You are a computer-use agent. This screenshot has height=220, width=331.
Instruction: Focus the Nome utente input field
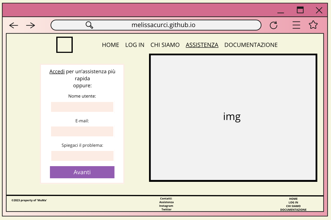82,107
